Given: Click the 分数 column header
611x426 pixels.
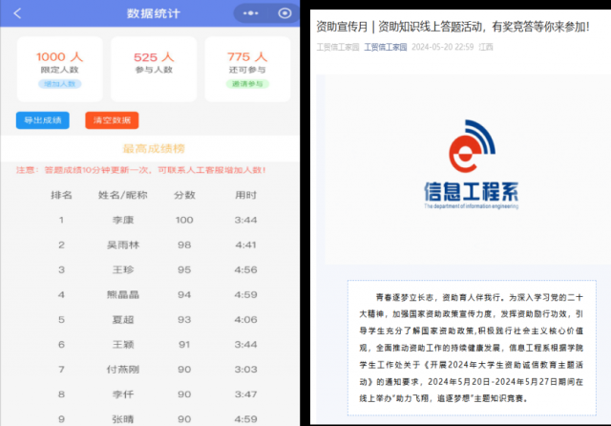Looking at the screenshot, I should (x=184, y=195).
